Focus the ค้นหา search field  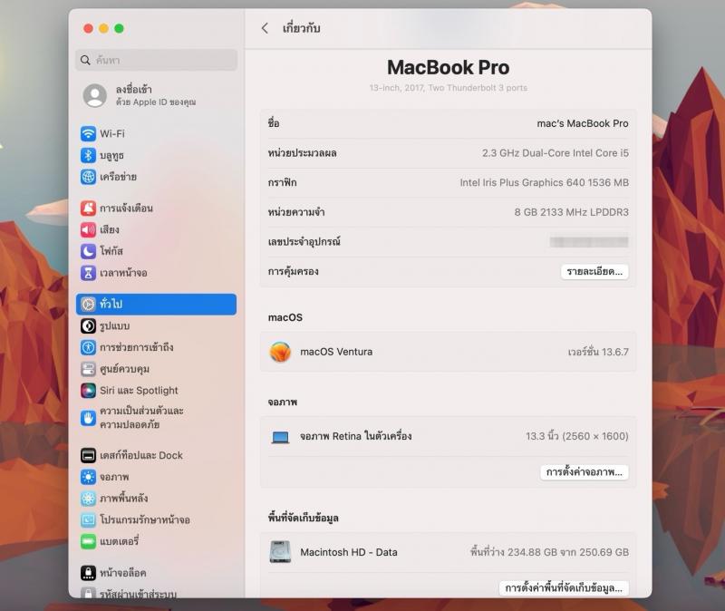[156, 60]
